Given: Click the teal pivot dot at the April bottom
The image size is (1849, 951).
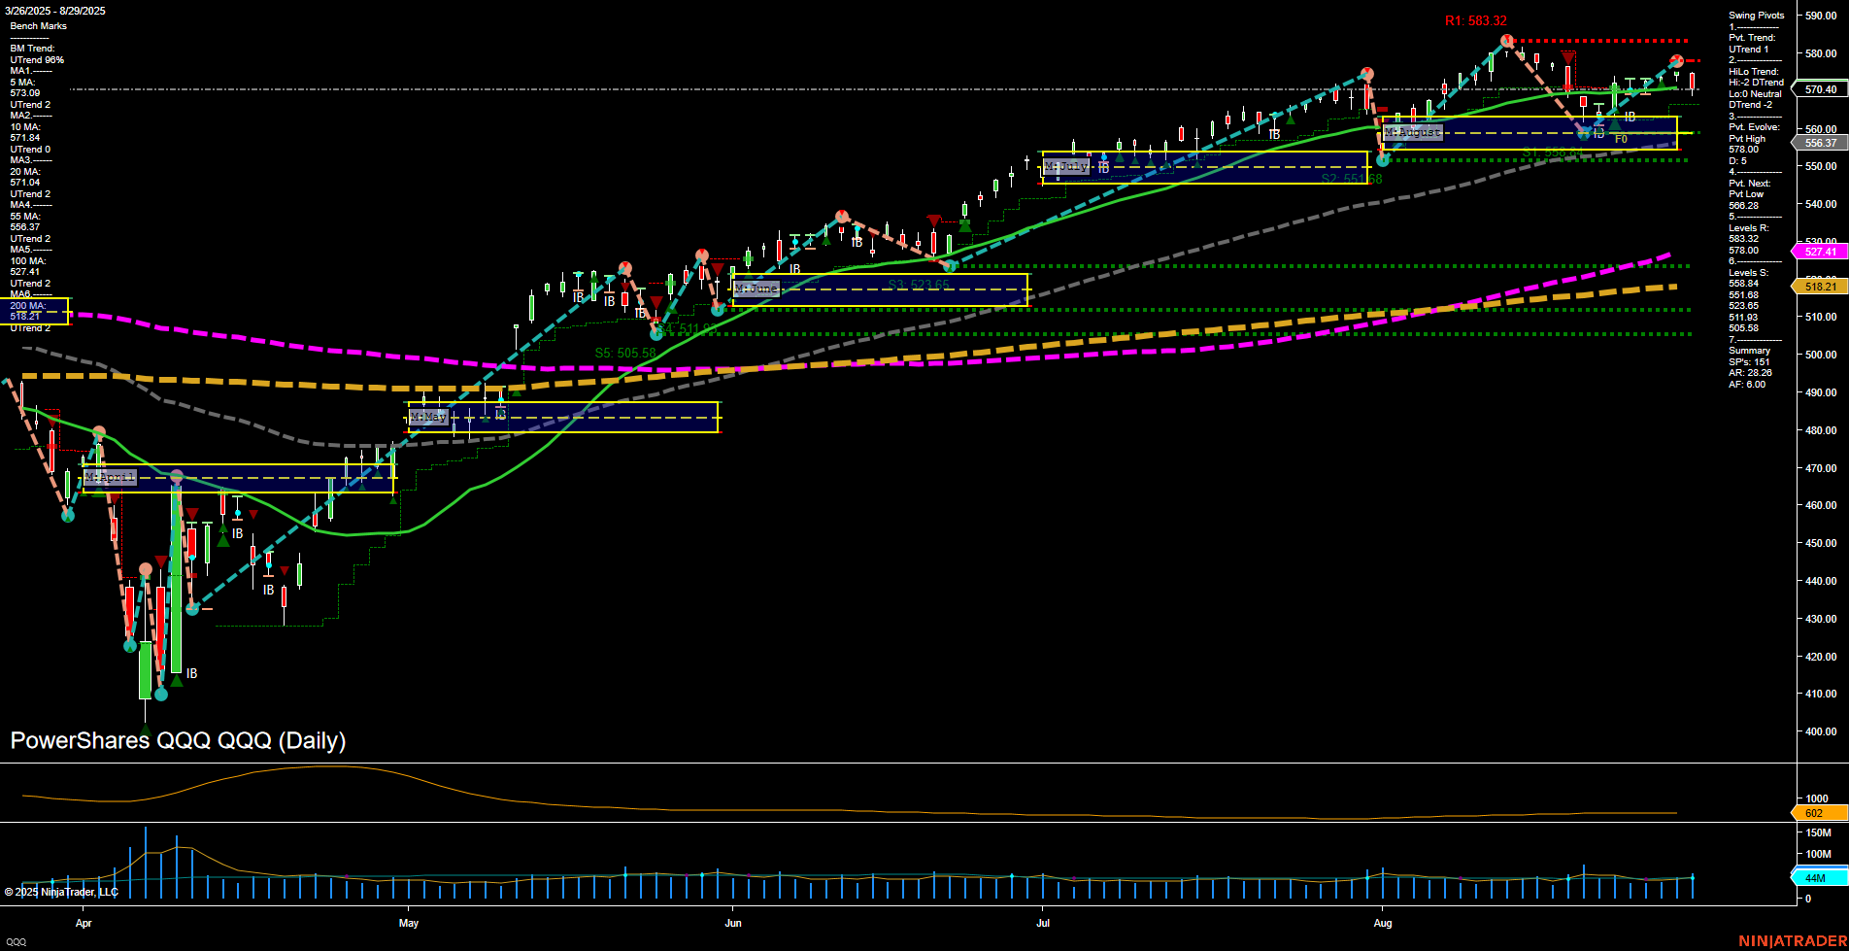Looking at the screenshot, I should (161, 694).
